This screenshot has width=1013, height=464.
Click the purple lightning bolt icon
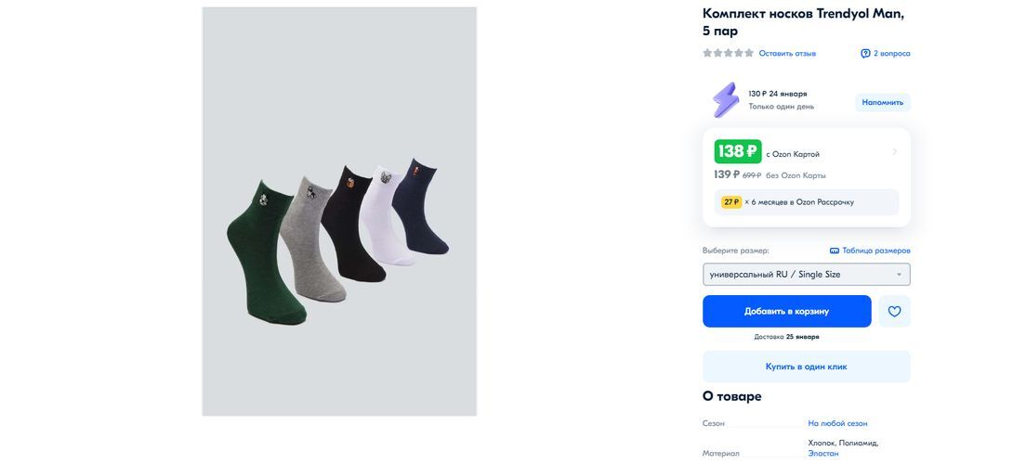pyautogui.click(x=726, y=100)
